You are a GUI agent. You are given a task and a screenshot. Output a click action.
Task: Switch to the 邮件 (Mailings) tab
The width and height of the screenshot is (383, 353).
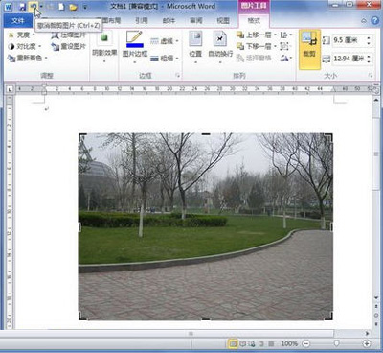[169, 21]
